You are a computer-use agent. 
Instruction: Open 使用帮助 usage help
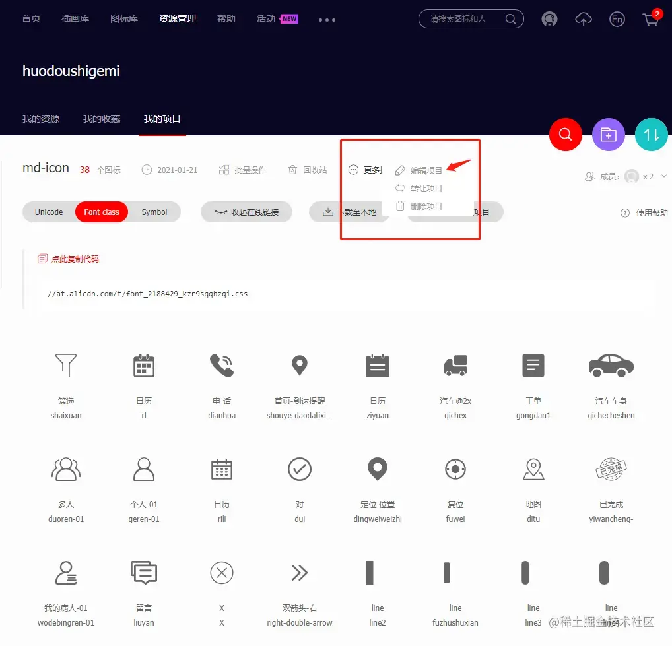(644, 213)
